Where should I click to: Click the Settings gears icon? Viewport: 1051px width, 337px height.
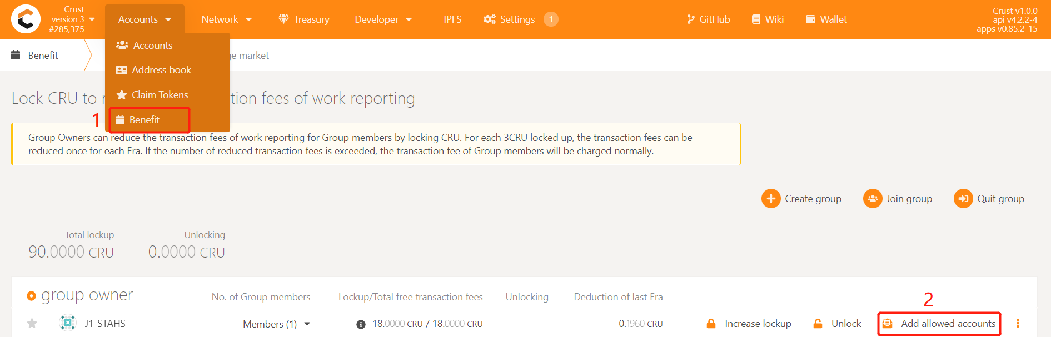(x=489, y=19)
